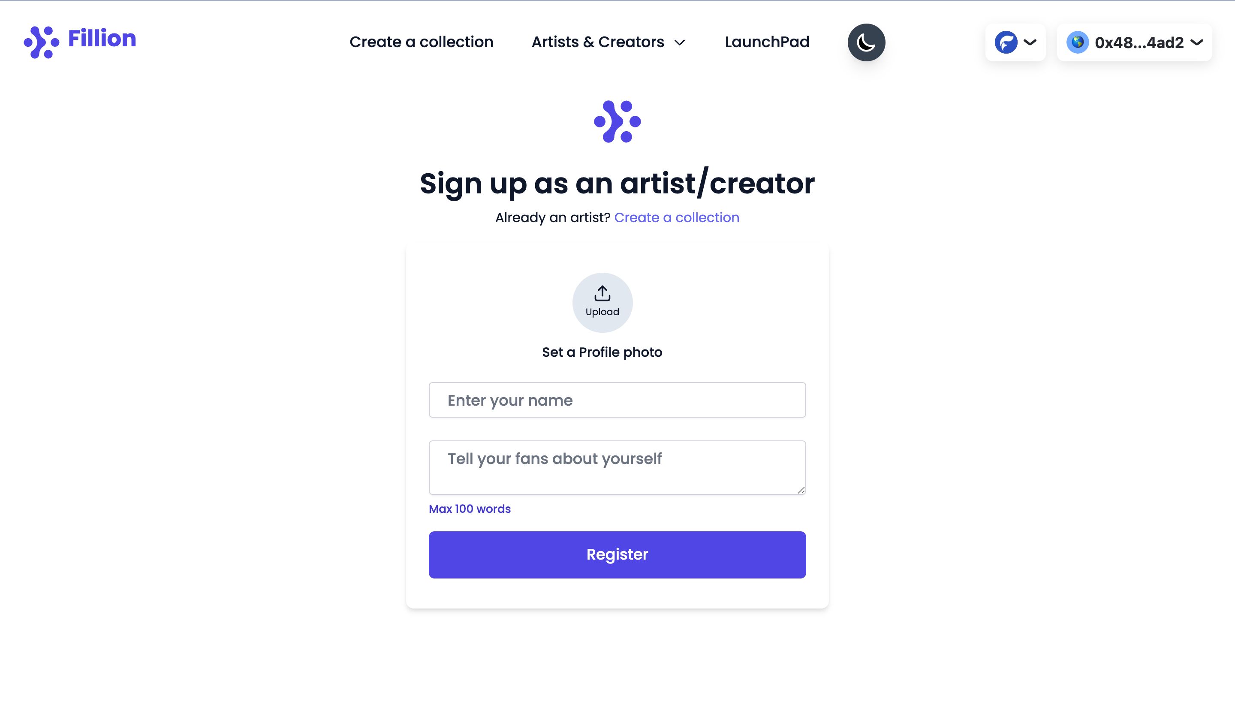
Task: Click the Fillion scatter dots brand icon
Action: (41, 42)
